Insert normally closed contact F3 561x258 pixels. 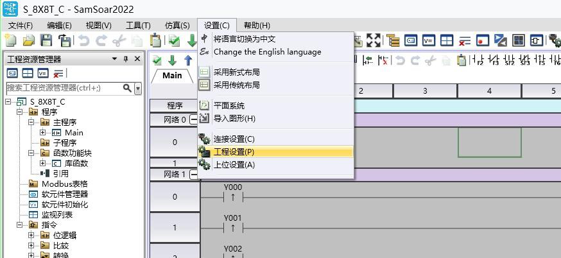coord(494,60)
